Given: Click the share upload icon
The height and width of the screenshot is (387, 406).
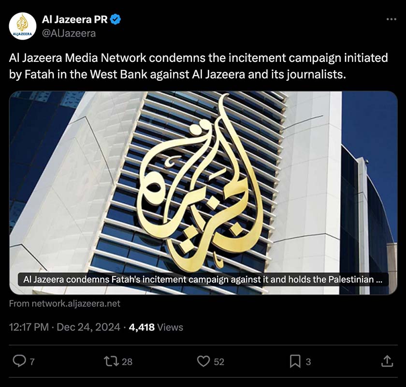Looking at the screenshot, I should 387,361.
